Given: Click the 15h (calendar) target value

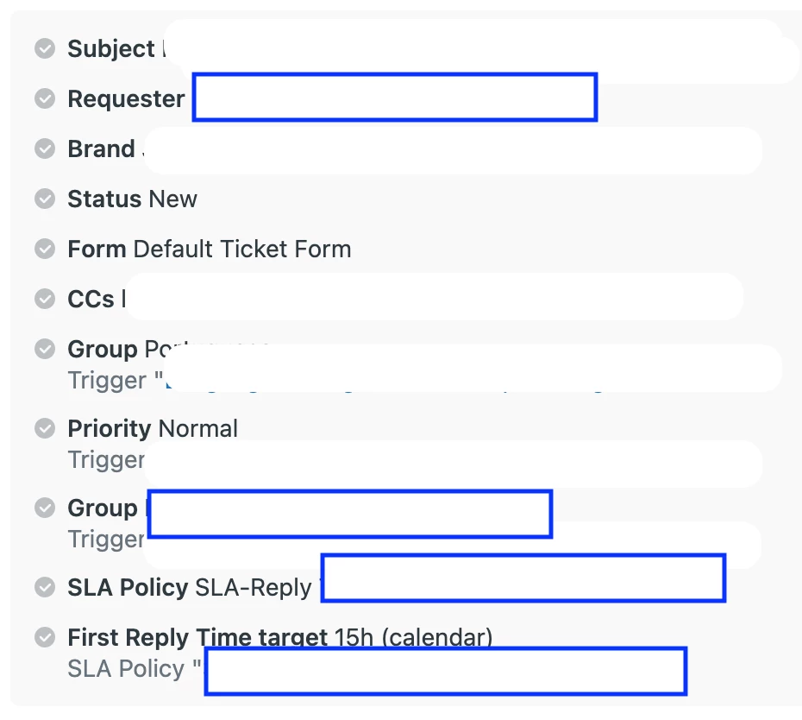Looking at the screenshot, I should coord(413,637).
